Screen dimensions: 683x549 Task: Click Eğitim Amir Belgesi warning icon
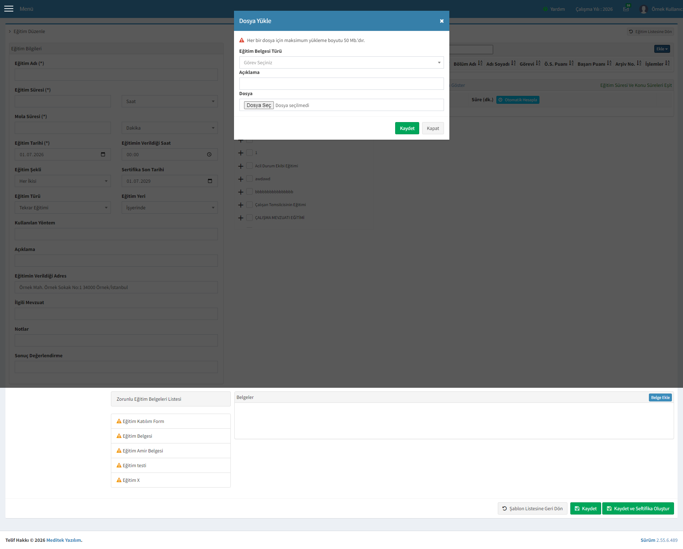coord(119,451)
